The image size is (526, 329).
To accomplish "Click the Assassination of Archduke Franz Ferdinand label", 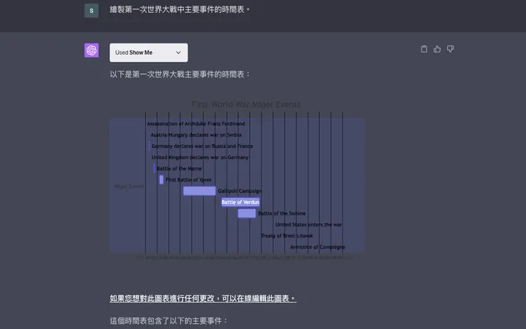I will pos(196,124).
